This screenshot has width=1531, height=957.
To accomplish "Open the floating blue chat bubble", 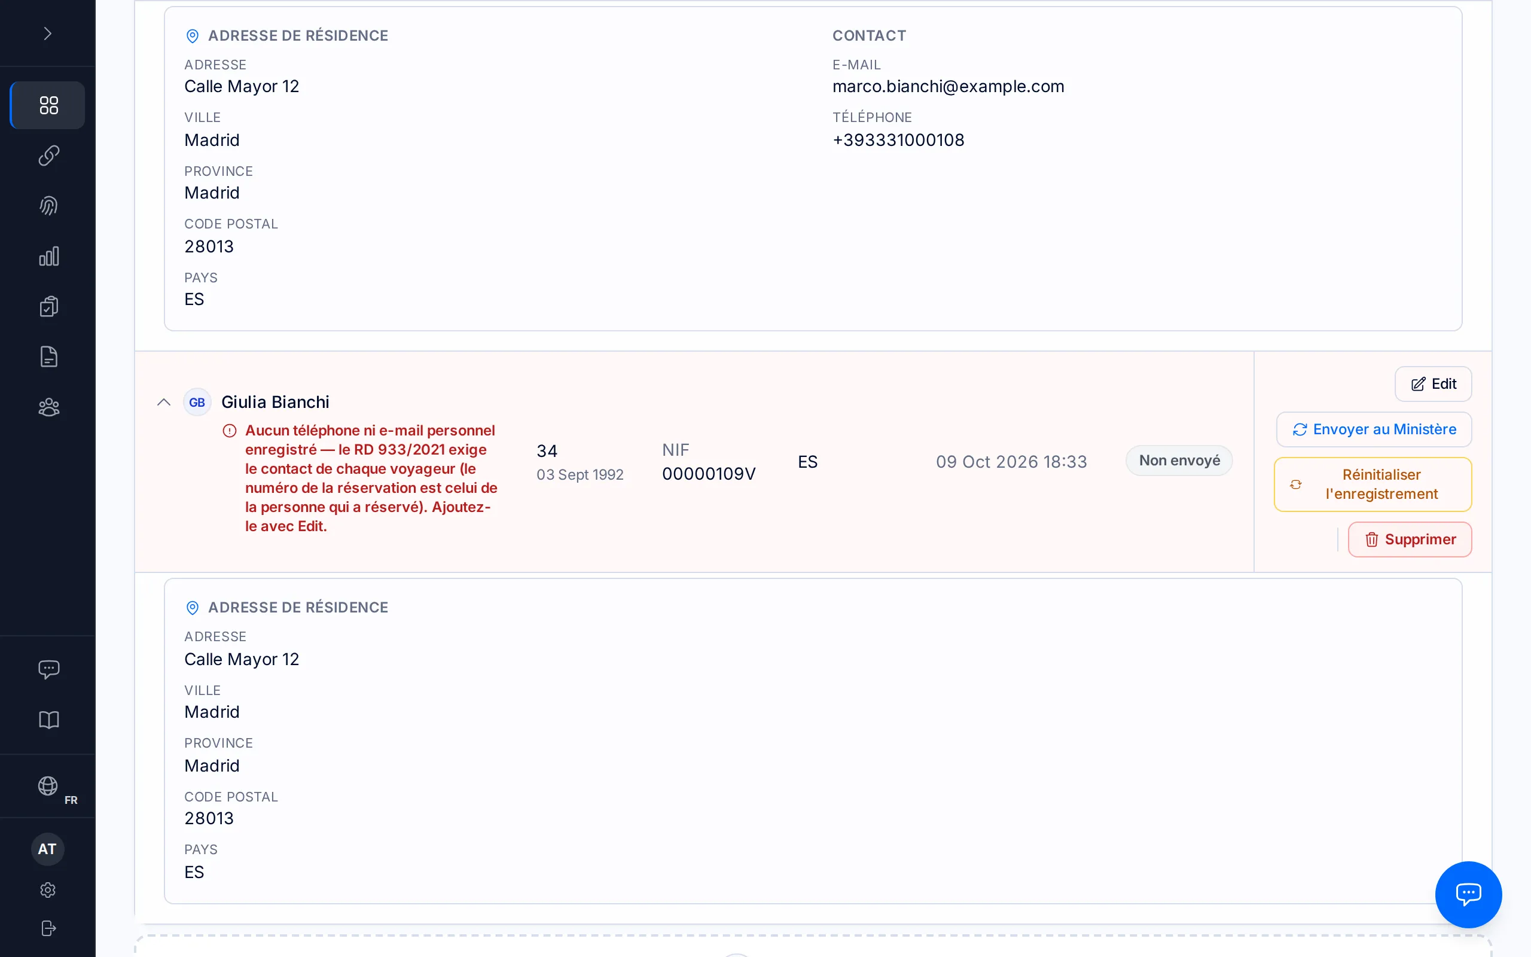I will coord(1468,894).
